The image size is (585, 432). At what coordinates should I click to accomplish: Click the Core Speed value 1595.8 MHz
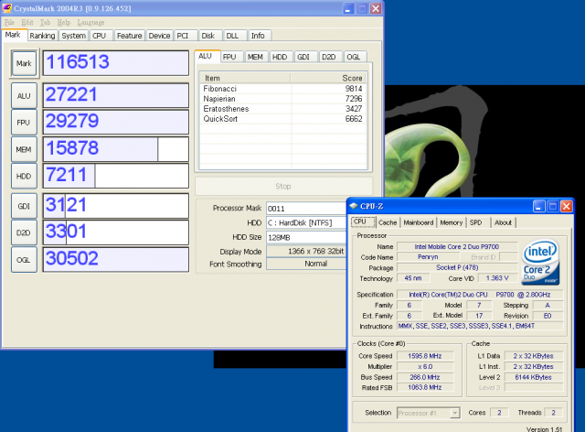[425, 356]
